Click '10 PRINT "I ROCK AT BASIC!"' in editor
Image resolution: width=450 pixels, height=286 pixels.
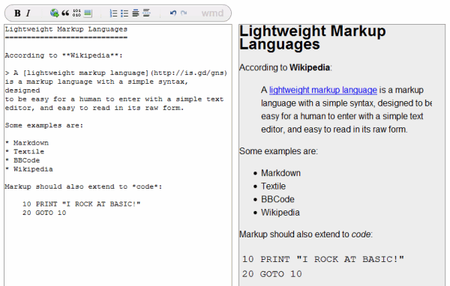tap(82, 204)
